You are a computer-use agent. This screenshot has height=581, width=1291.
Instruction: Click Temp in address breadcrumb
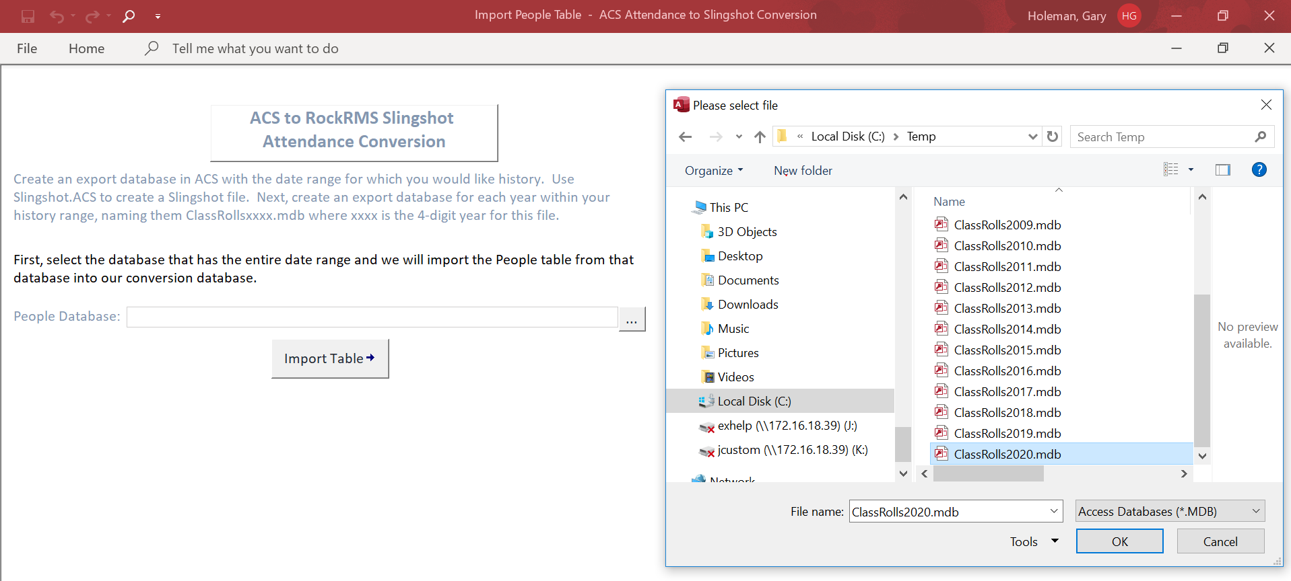tap(921, 137)
